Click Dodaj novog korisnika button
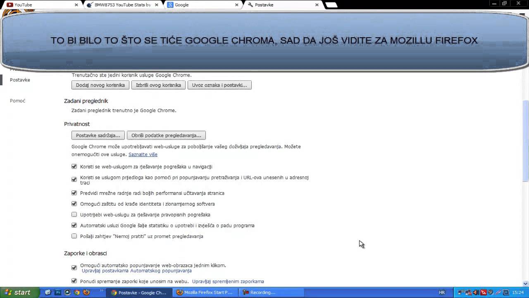 pos(100,85)
